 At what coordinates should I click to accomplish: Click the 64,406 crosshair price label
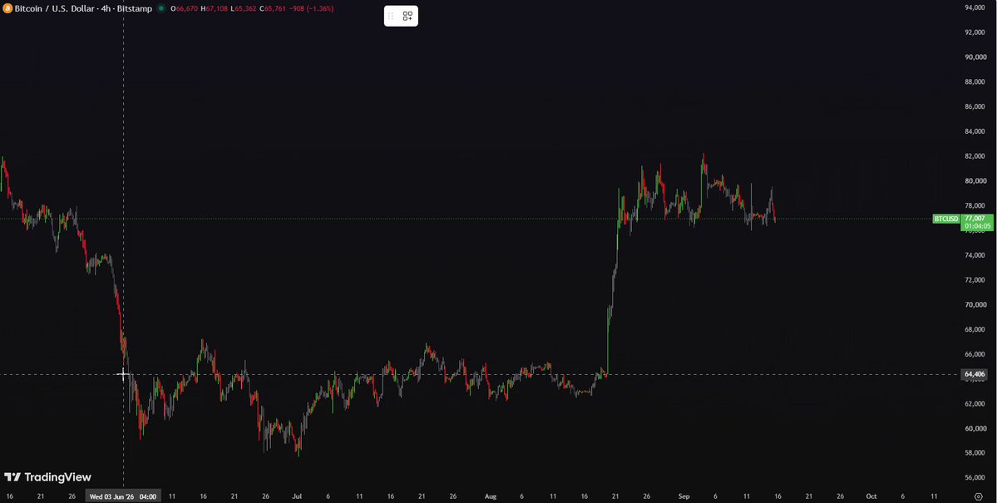[977, 374]
